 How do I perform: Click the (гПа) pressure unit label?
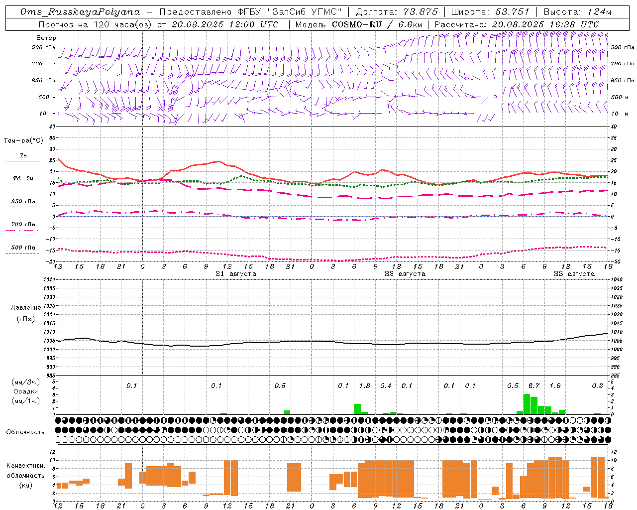pos(26,319)
